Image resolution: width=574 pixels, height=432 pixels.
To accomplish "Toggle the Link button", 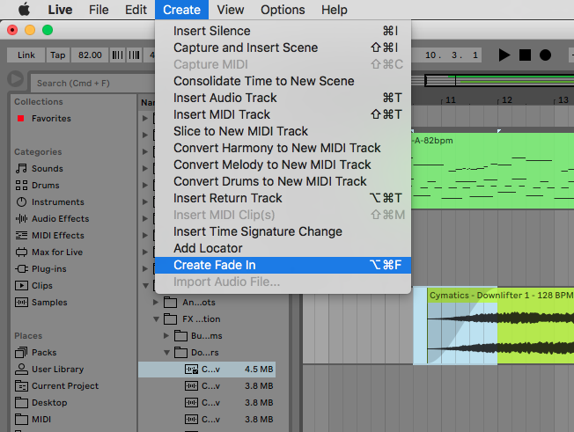I will click(x=26, y=55).
